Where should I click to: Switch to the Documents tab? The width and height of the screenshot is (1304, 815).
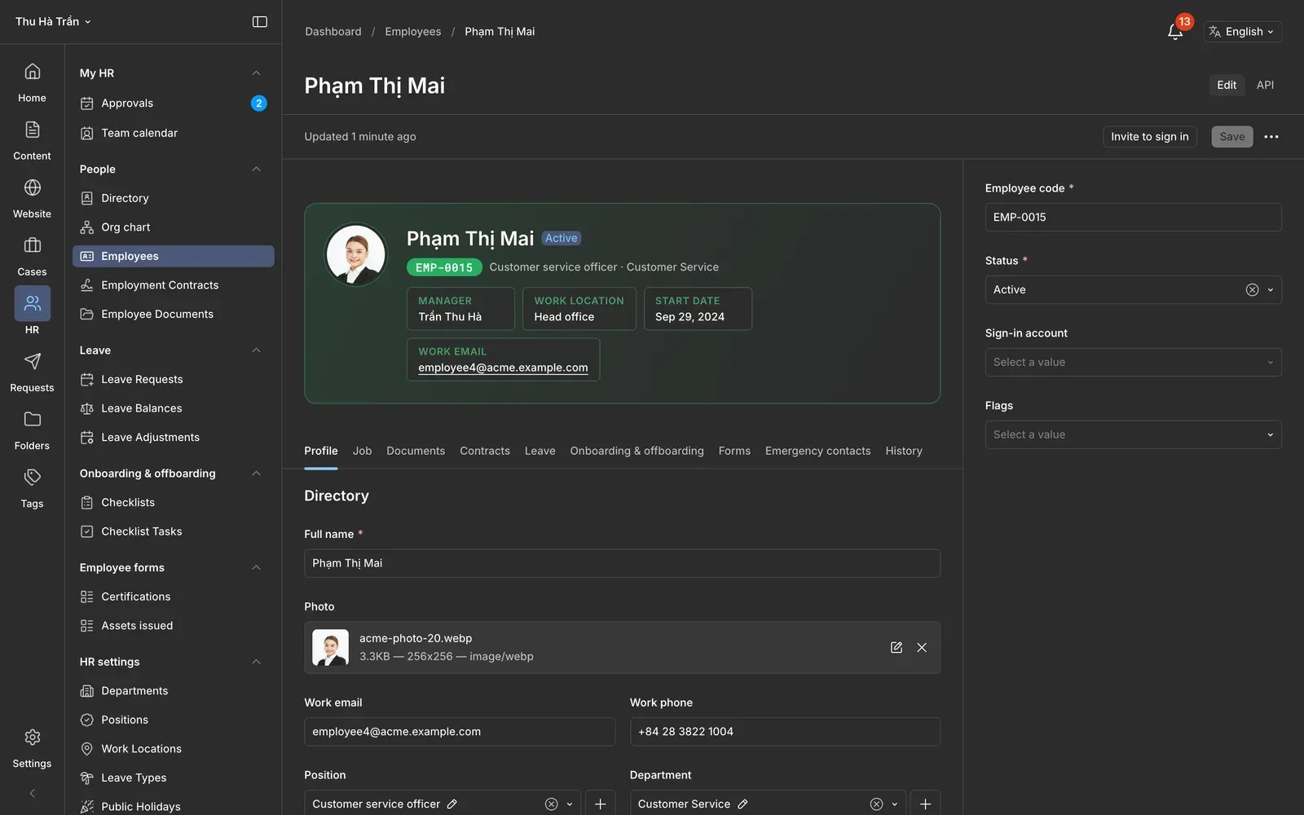pyautogui.click(x=416, y=452)
